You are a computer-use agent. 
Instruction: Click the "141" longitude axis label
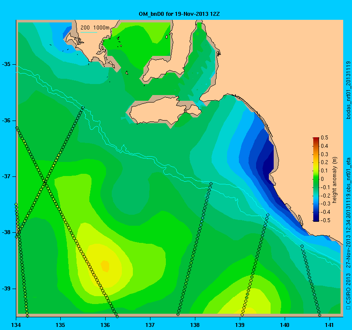[x=330, y=325]
